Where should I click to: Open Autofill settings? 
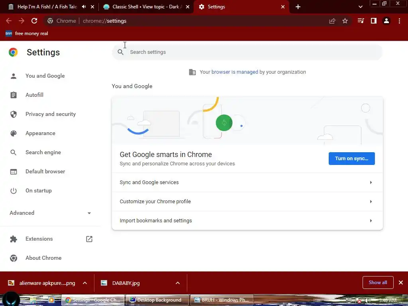[34, 95]
